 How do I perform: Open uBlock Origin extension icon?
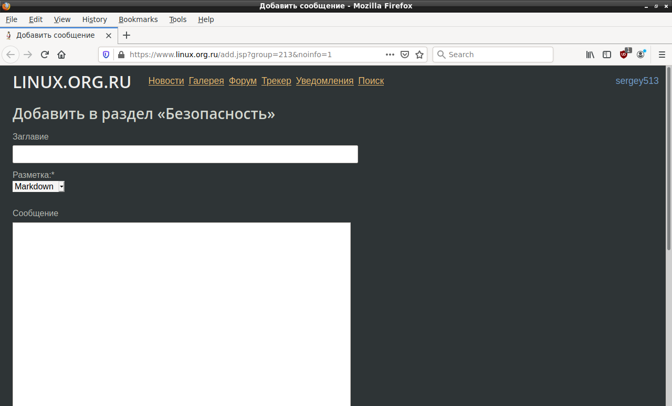(x=624, y=54)
